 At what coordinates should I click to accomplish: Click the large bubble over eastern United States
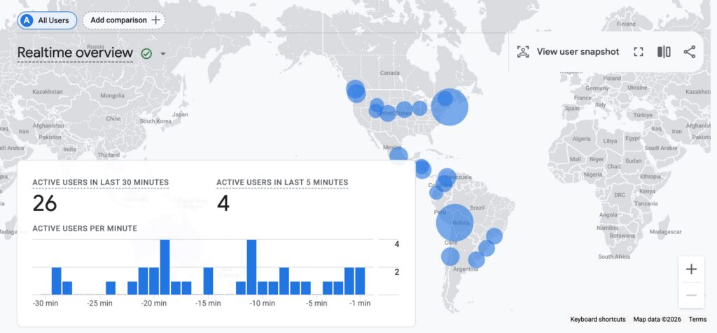click(450, 107)
